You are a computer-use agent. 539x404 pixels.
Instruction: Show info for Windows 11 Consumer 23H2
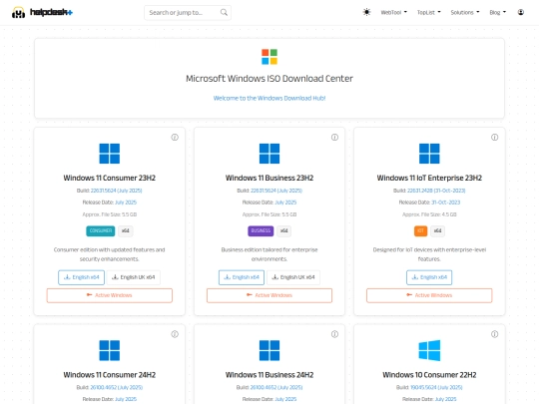click(175, 137)
